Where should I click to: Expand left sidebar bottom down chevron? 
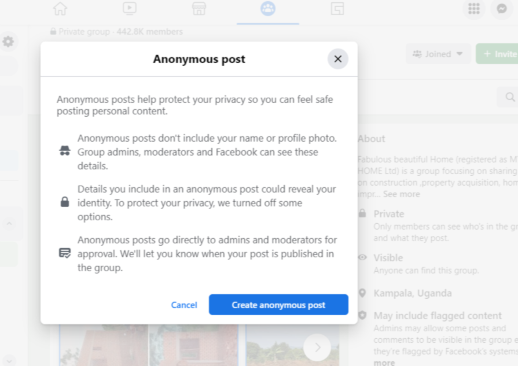pyautogui.click(x=9, y=361)
